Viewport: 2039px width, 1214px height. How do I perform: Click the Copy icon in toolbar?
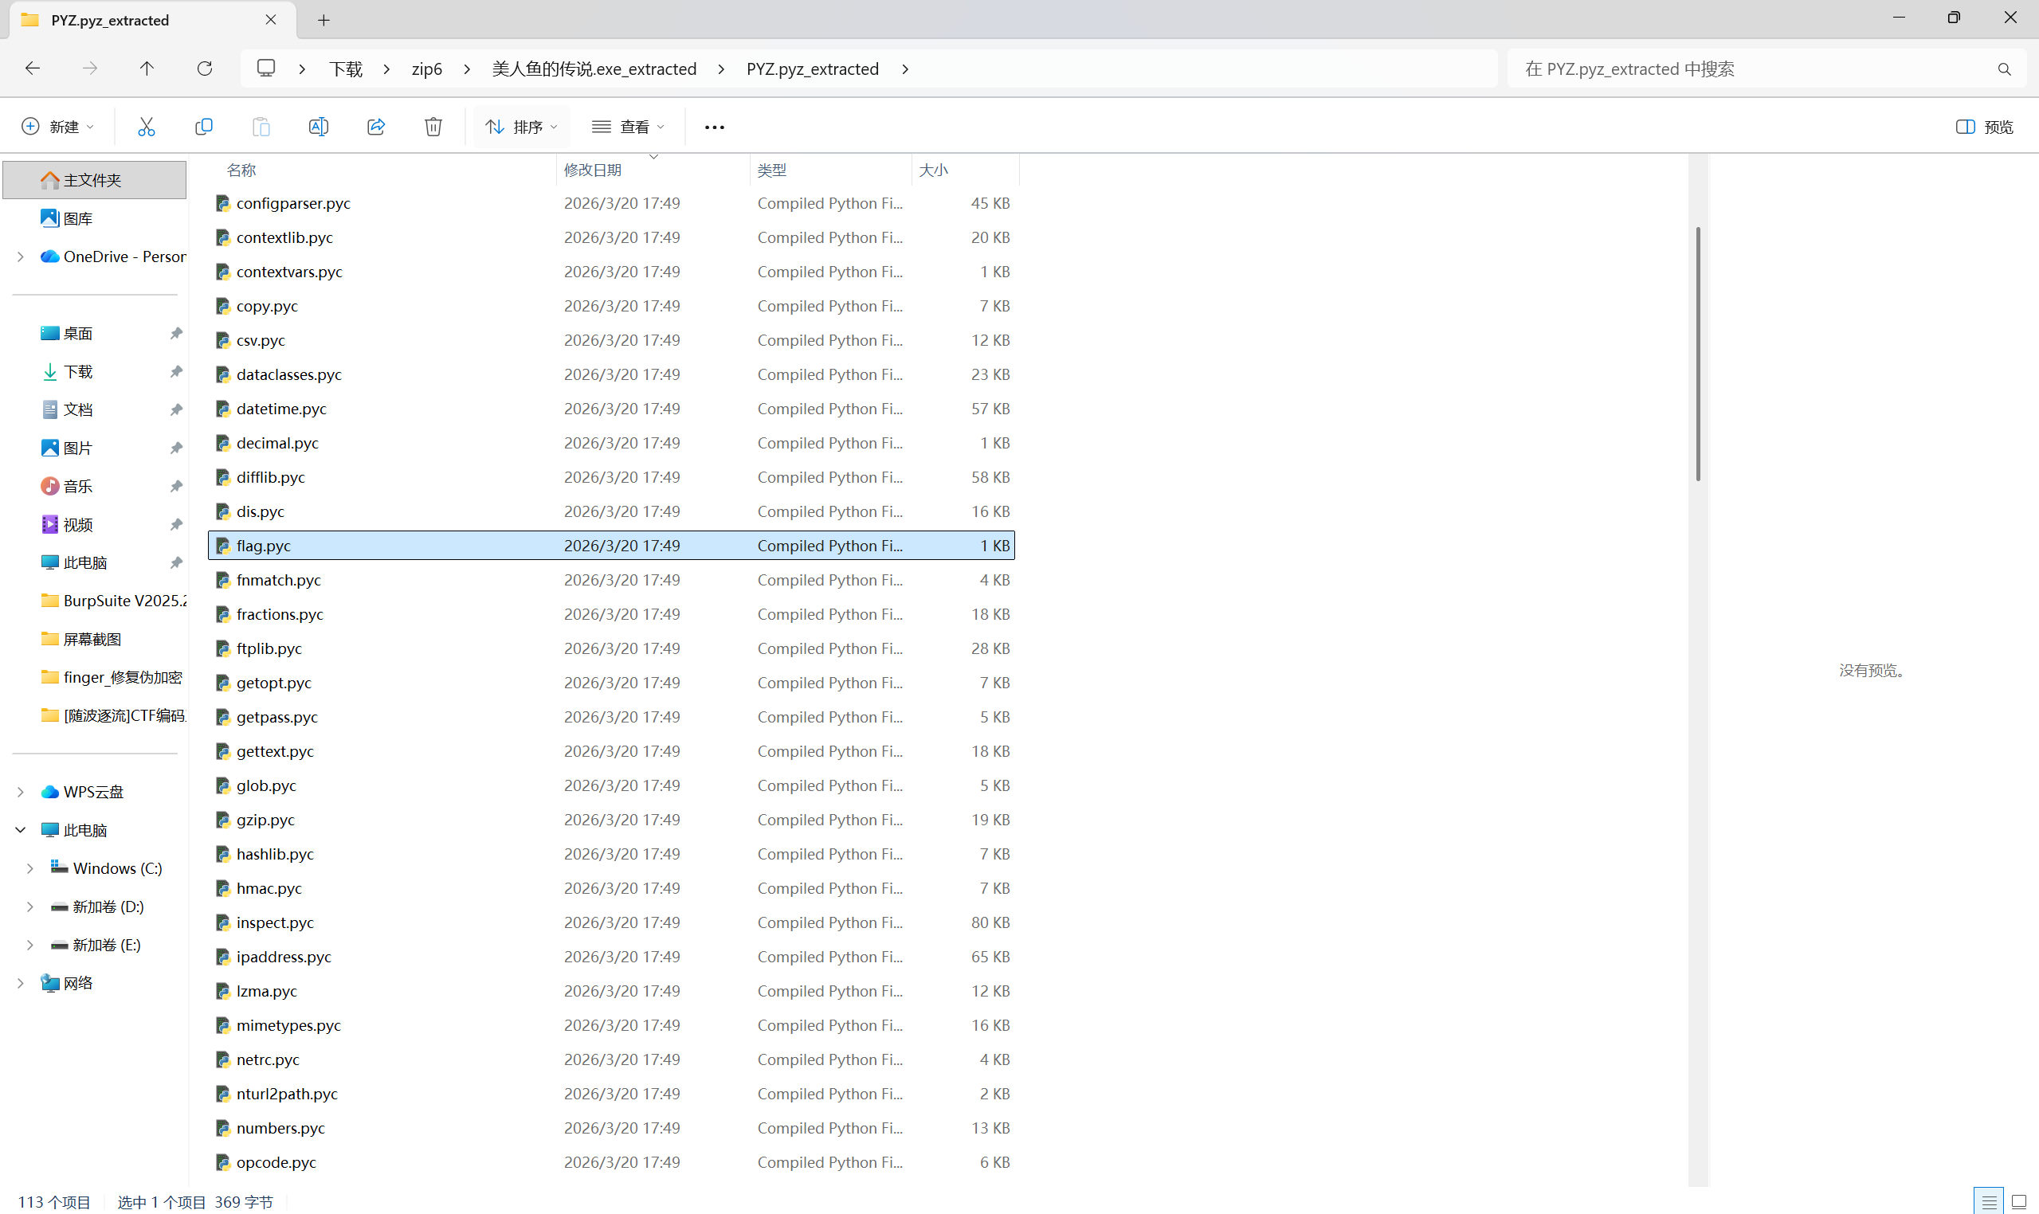click(x=204, y=127)
